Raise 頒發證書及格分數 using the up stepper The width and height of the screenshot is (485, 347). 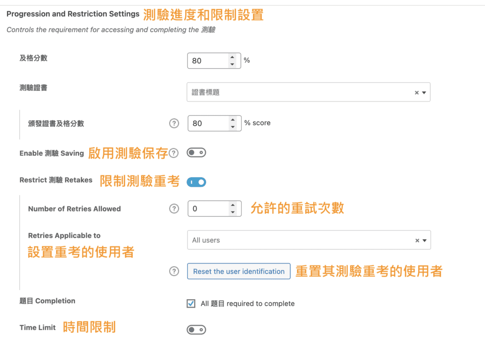pos(233,120)
